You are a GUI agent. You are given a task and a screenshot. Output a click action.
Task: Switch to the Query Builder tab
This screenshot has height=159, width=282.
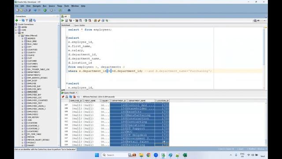79,26
